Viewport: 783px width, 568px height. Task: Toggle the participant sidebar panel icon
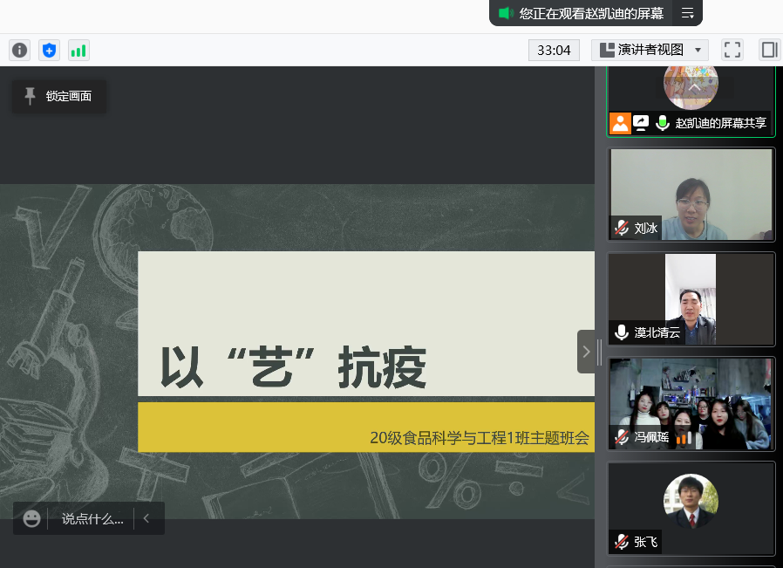[x=769, y=50]
